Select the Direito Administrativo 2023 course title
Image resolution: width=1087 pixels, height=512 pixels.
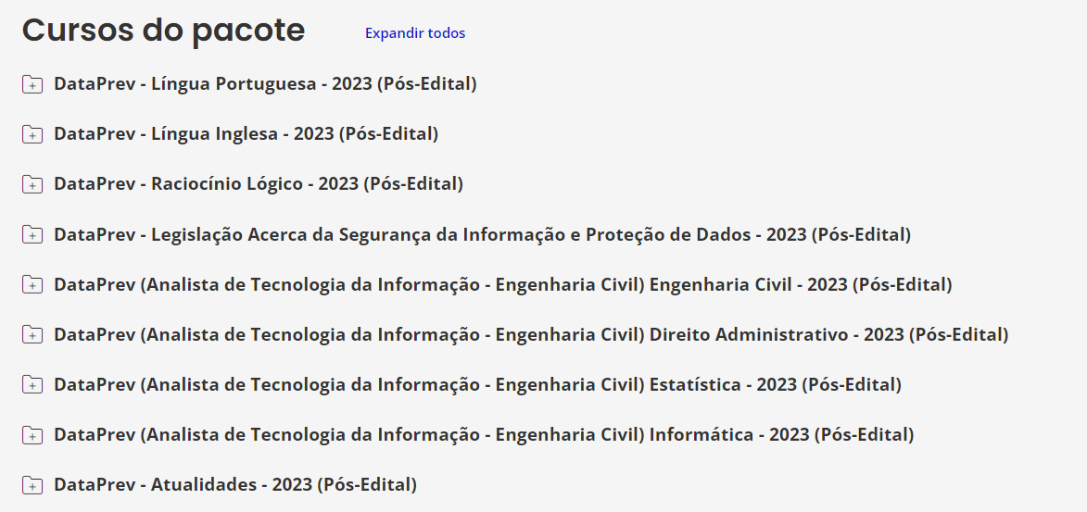[531, 335]
